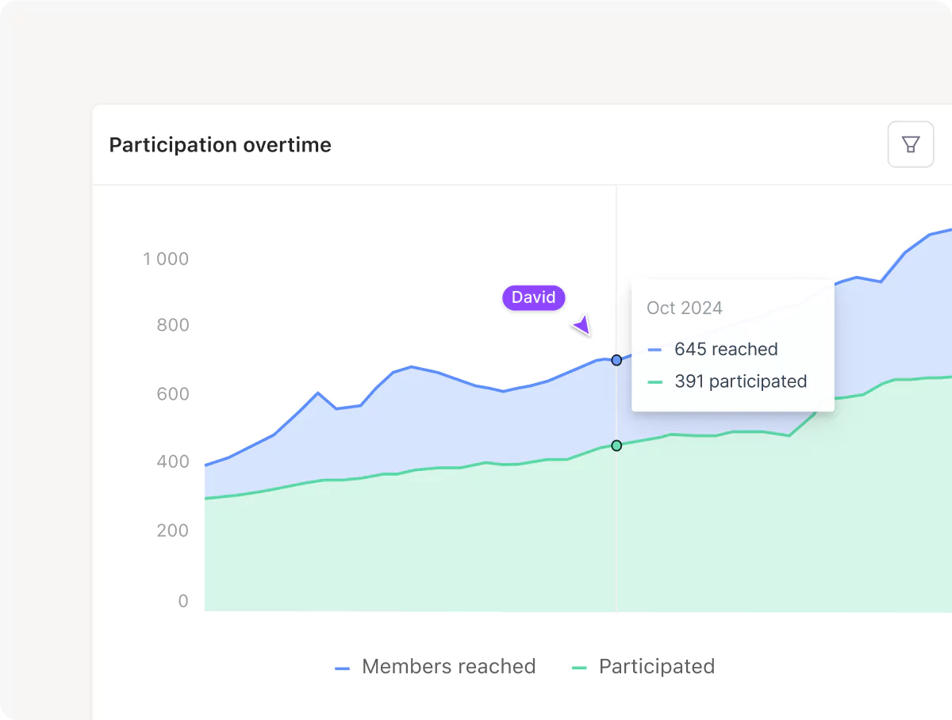The height and width of the screenshot is (720, 952).
Task: Click the Participation overtime title
Action: pos(221,145)
